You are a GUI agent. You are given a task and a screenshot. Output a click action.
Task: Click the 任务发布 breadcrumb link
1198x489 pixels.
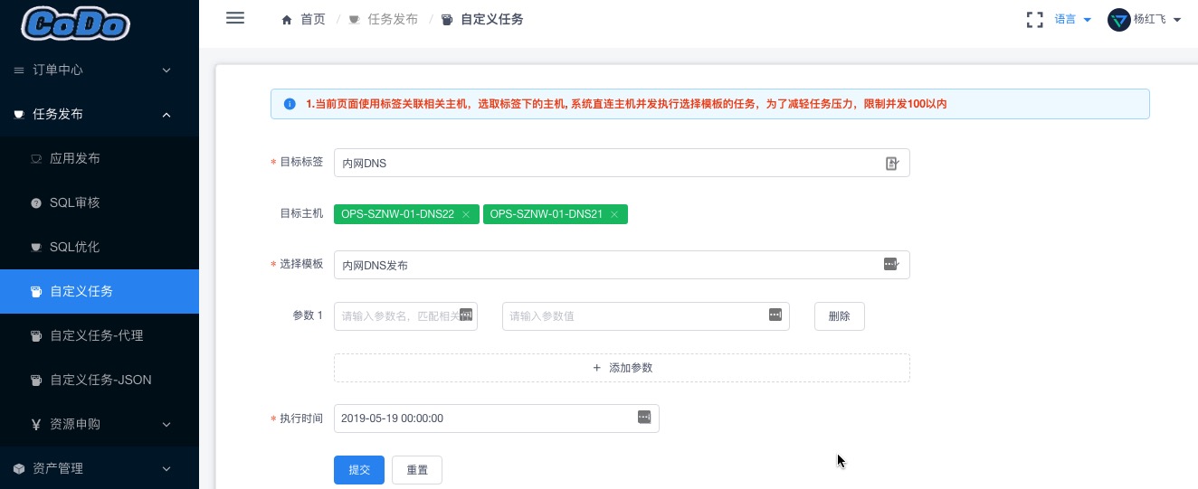[393, 19]
